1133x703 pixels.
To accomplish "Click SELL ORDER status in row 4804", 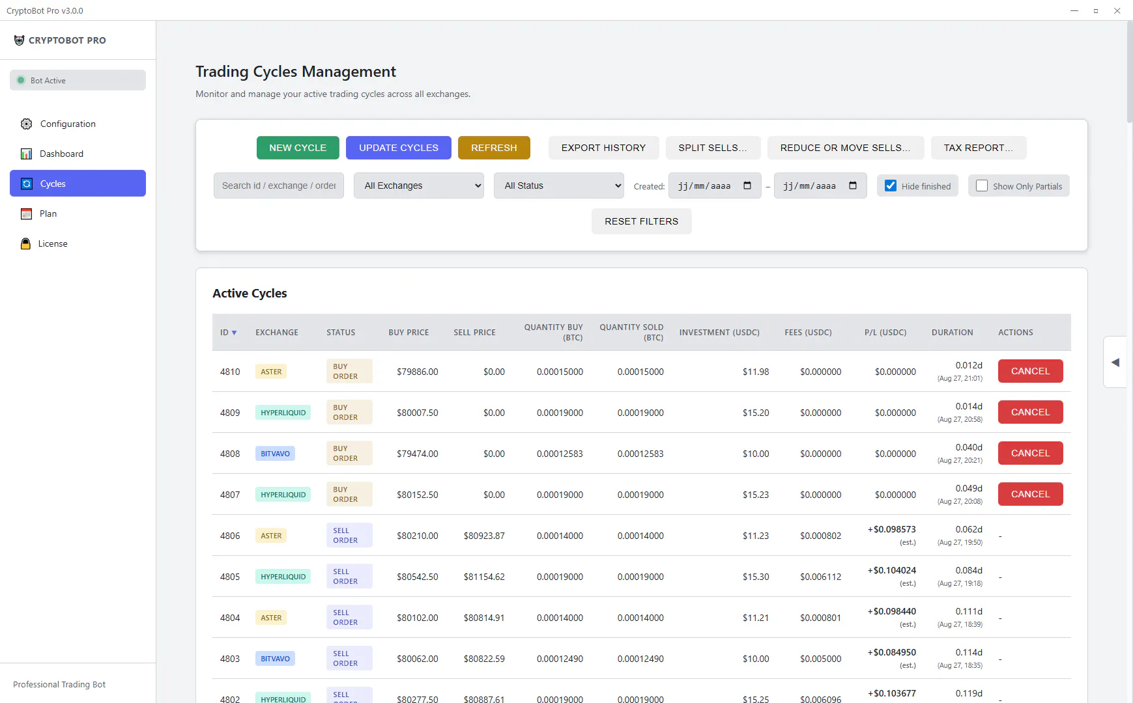I will (x=349, y=617).
